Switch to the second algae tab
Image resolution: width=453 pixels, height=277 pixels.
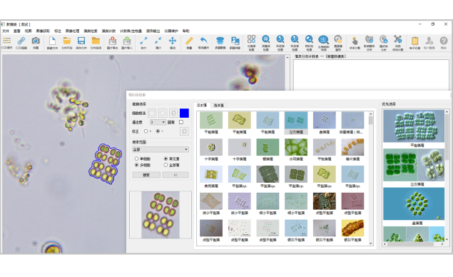pyautogui.click(x=219, y=105)
